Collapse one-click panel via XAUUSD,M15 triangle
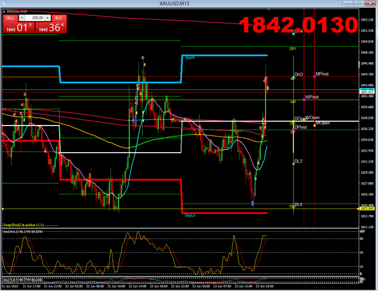The width and height of the screenshot is (378, 291). click(x=4, y=11)
